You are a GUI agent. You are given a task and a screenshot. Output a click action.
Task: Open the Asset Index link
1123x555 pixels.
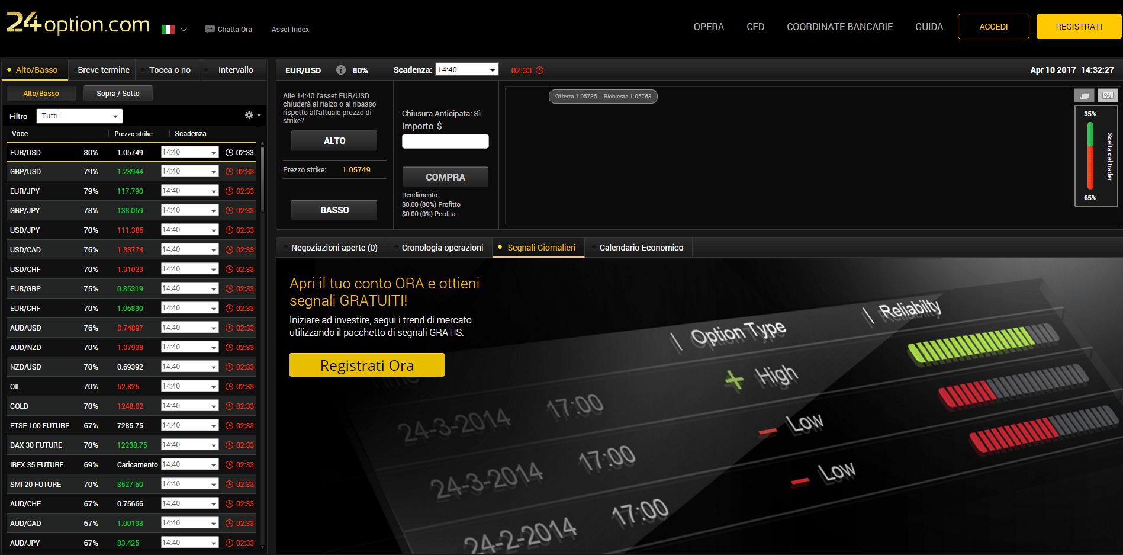pyautogui.click(x=290, y=30)
